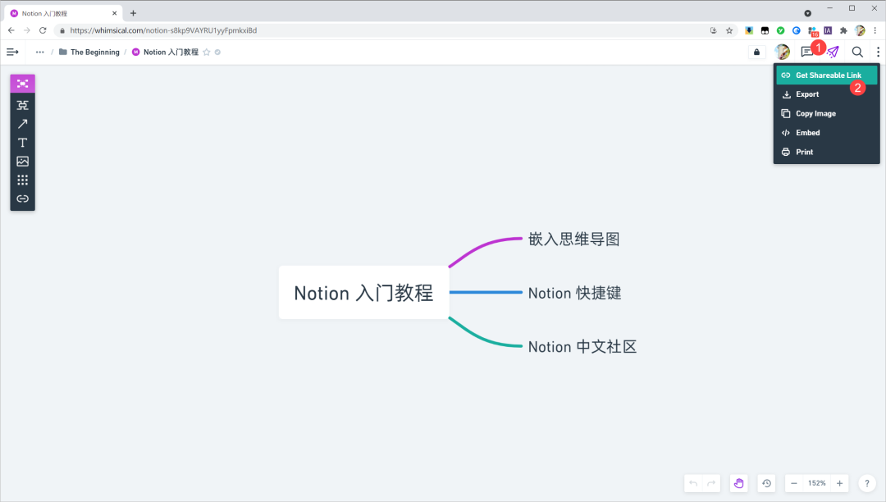Select the Notion 入门教程 browser tab
This screenshot has width=886, height=502.
[x=63, y=13]
